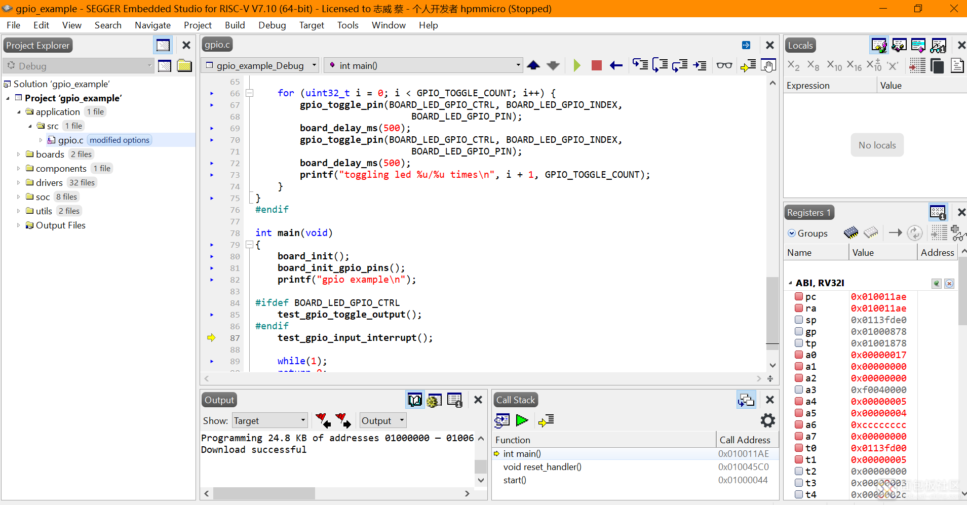Select gpio.c file in project tree
Image resolution: width=967 pixels, height=505 pixels.
[x=70, y=140]
